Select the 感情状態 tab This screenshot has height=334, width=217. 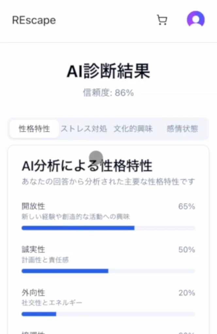(x=182, y=129)
